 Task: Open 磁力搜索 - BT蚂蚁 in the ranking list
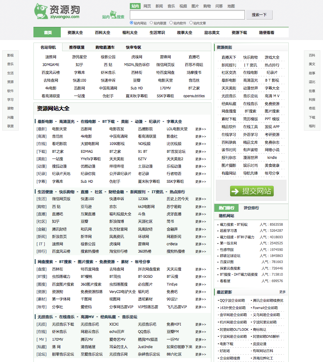tap(234, 224)
